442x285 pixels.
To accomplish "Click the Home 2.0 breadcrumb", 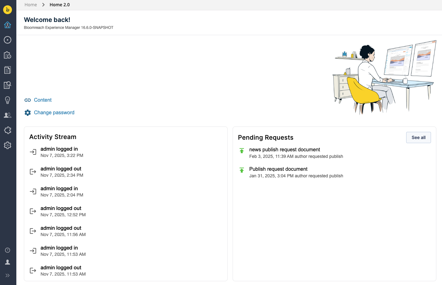I will tap(60, 5).
